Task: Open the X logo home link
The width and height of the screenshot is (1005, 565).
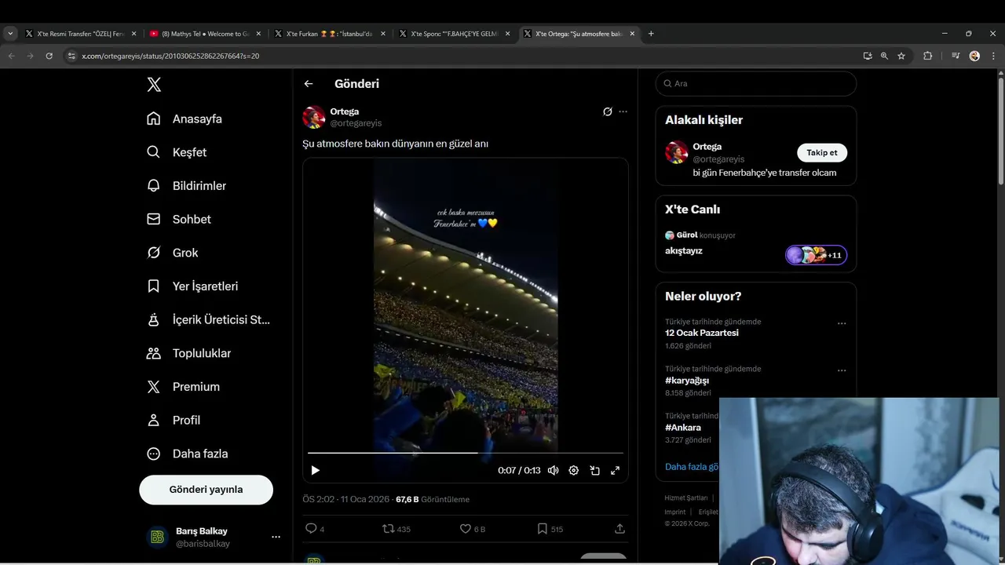Action: click(x=154, y=85)
